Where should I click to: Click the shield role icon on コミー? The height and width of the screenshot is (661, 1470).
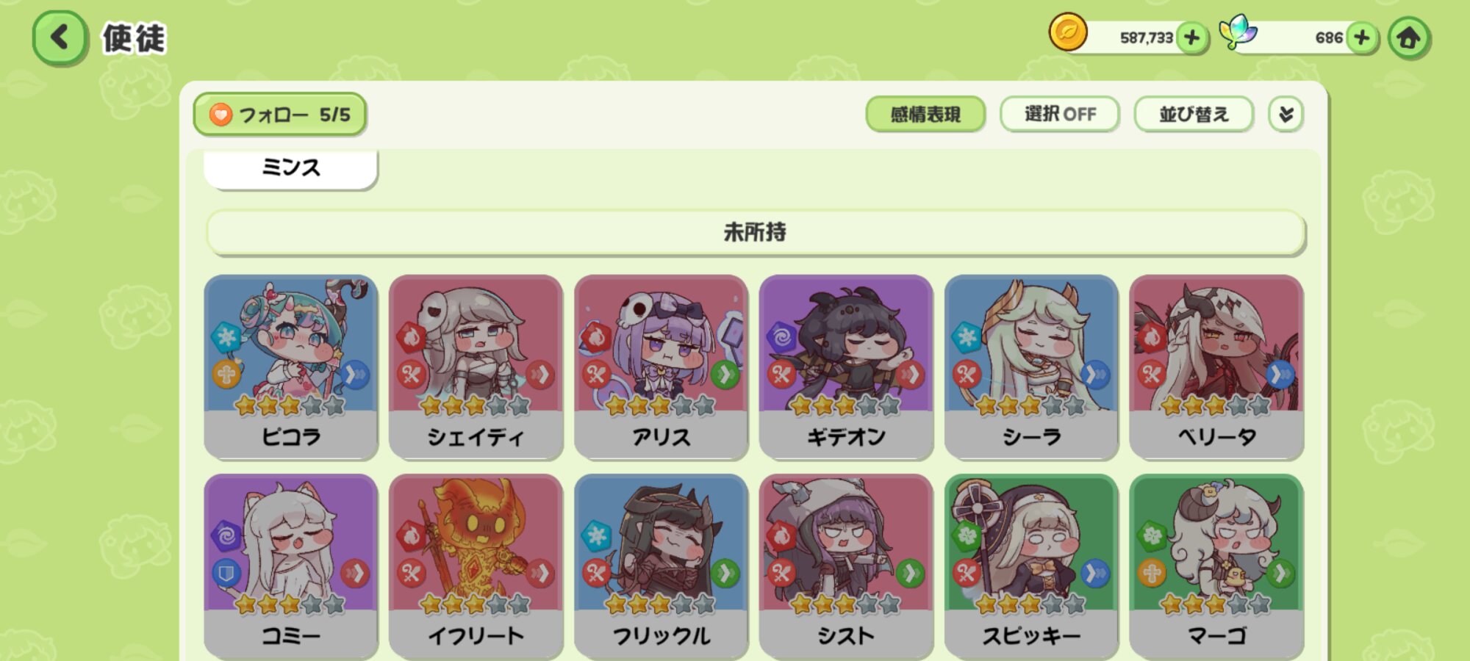(x=226, y=573)
